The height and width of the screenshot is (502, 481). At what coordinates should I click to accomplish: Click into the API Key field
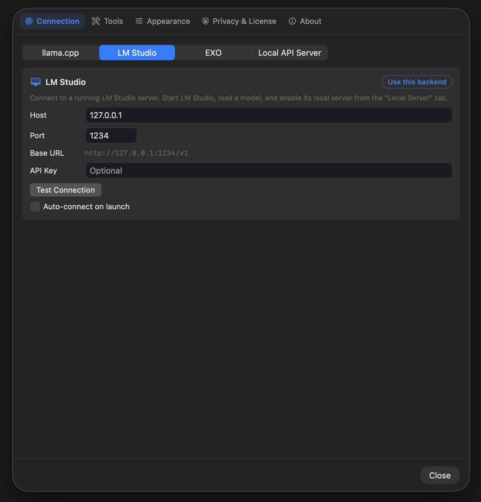(x=269, y=170)
